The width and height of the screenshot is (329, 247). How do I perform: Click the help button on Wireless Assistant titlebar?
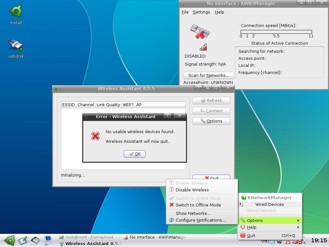coord(199,87)
